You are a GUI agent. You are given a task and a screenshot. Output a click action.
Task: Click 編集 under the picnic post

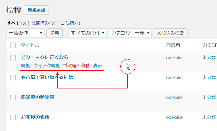(25, 66)
